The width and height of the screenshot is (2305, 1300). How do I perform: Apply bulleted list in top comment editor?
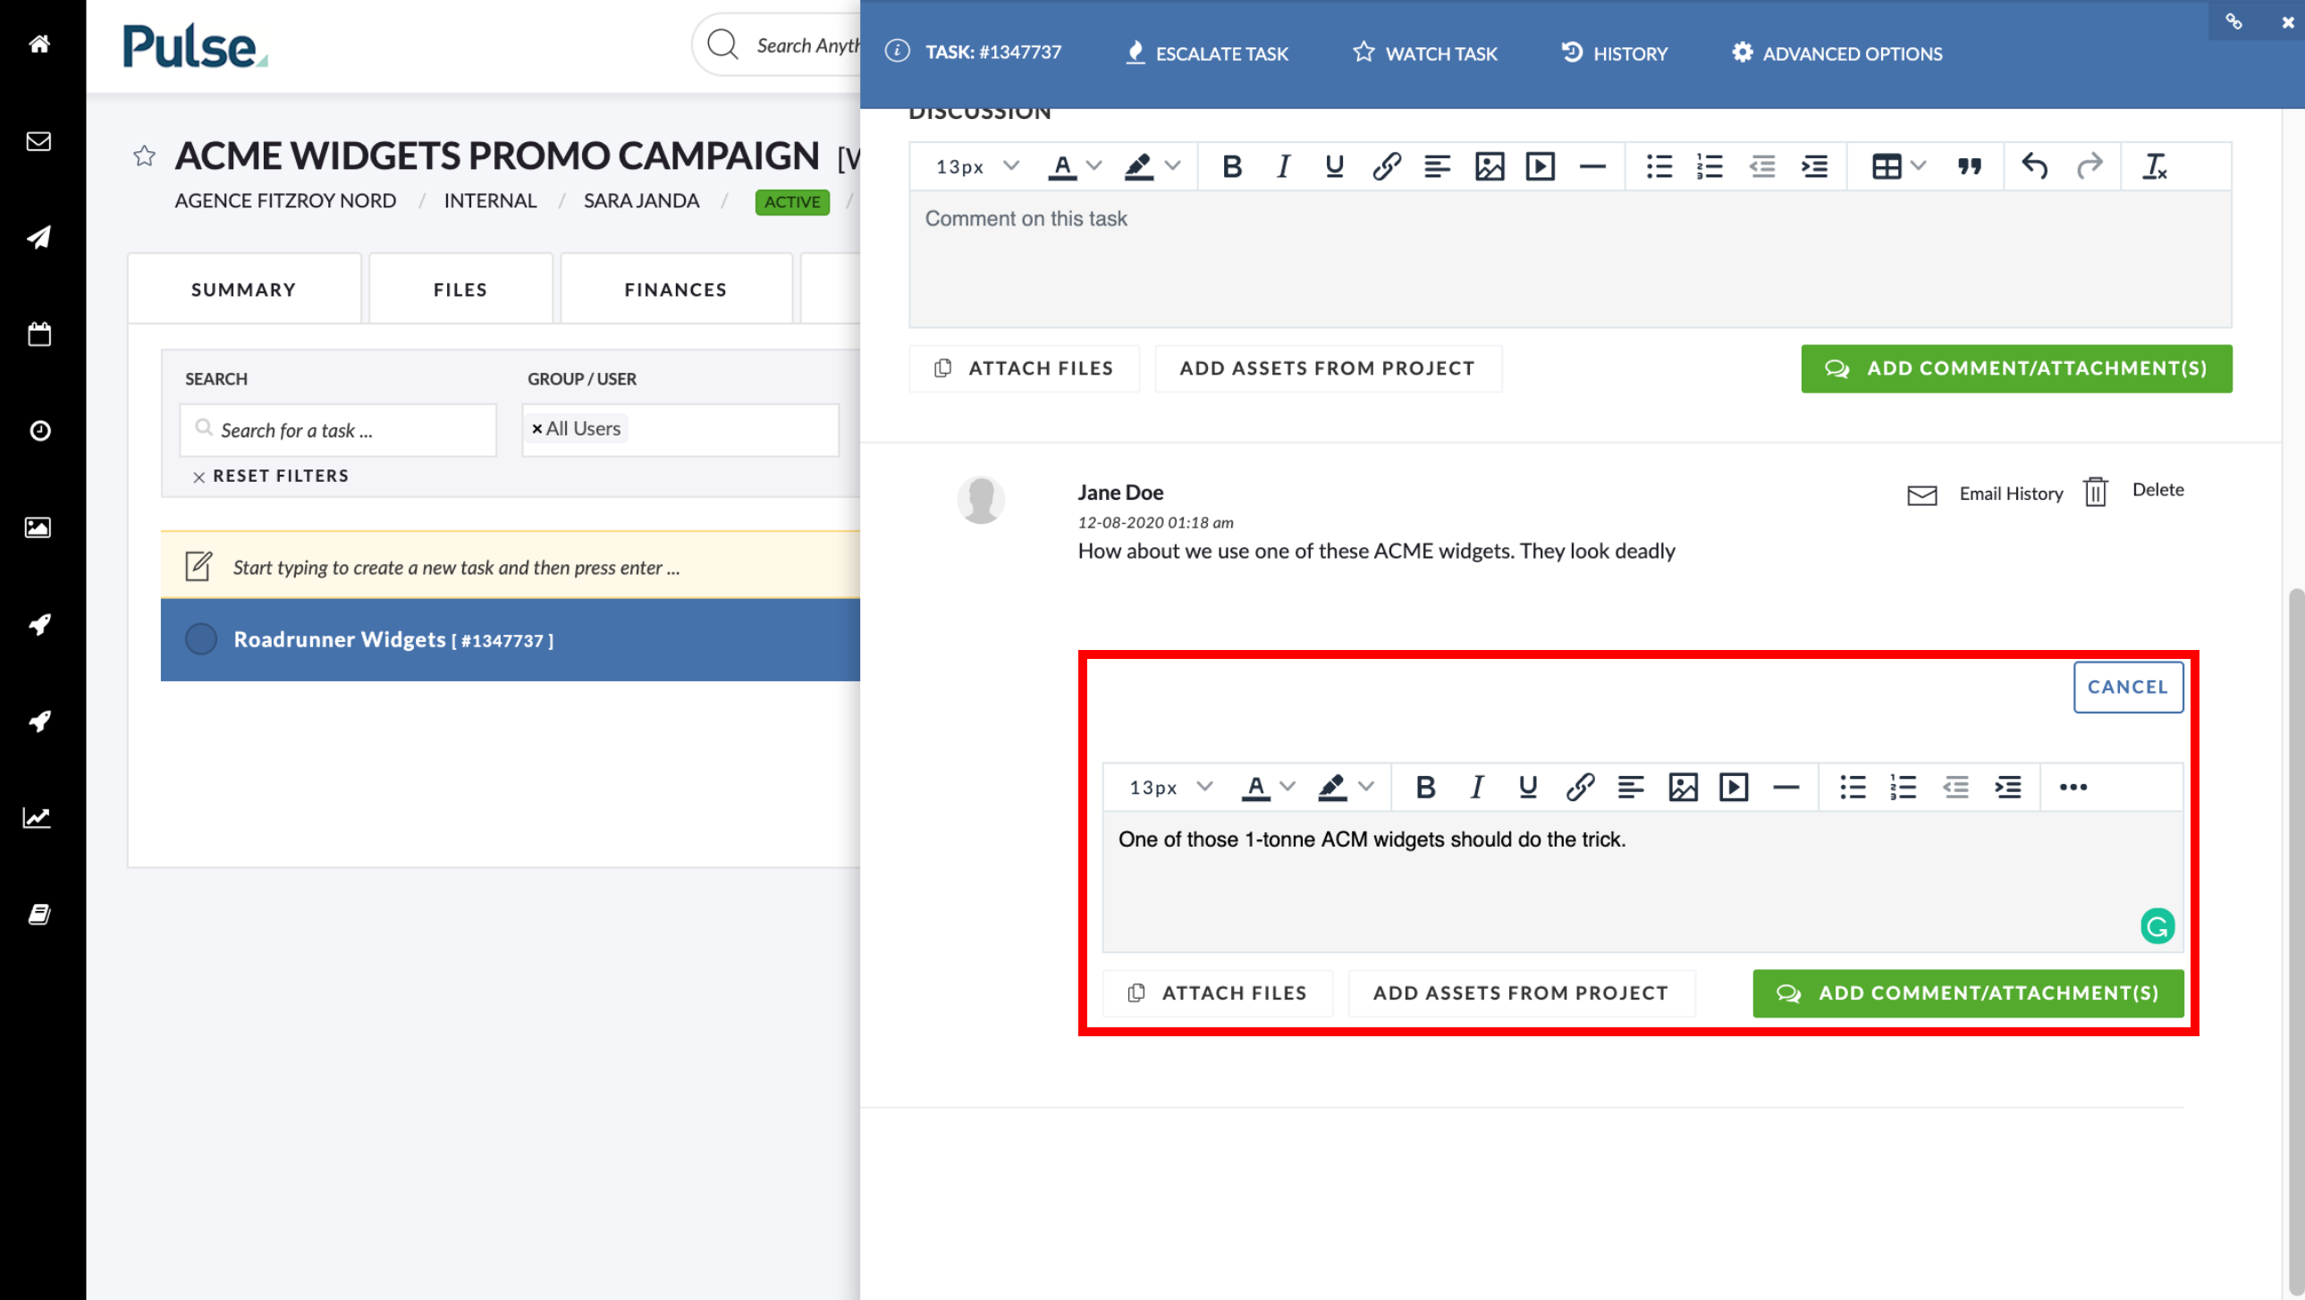[1659, 166]
